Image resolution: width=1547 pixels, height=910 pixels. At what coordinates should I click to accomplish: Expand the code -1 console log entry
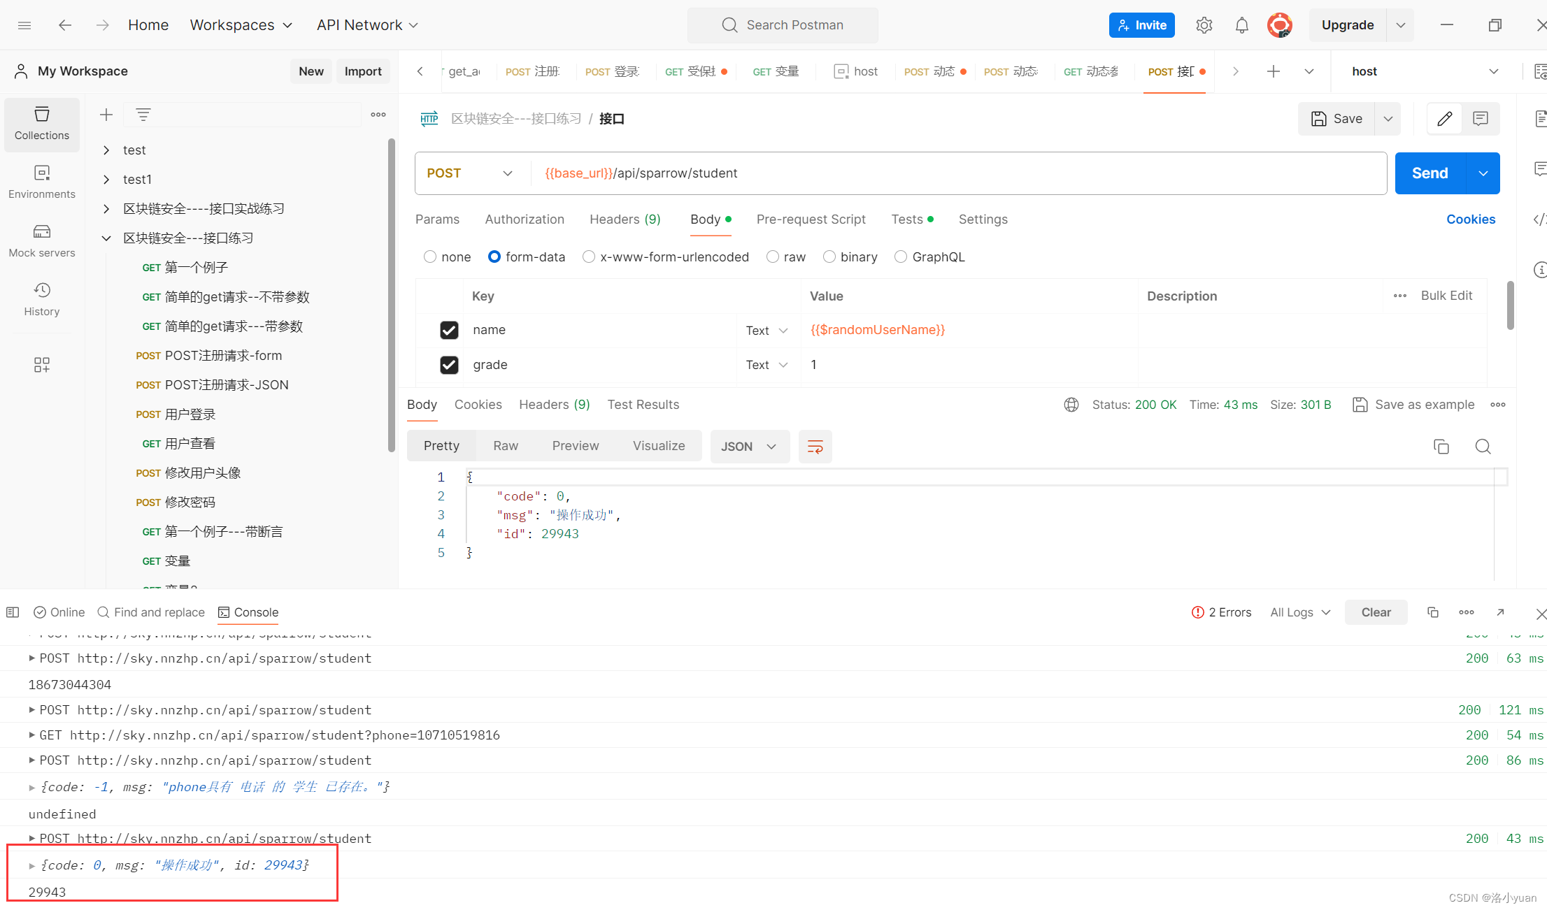coord(31,787)
